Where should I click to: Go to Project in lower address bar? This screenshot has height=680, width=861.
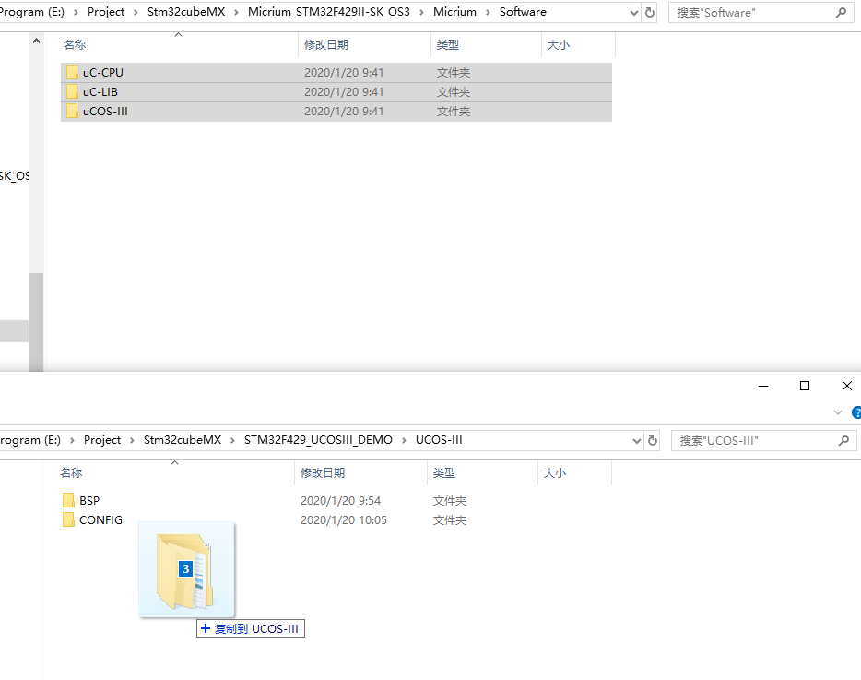102,440
